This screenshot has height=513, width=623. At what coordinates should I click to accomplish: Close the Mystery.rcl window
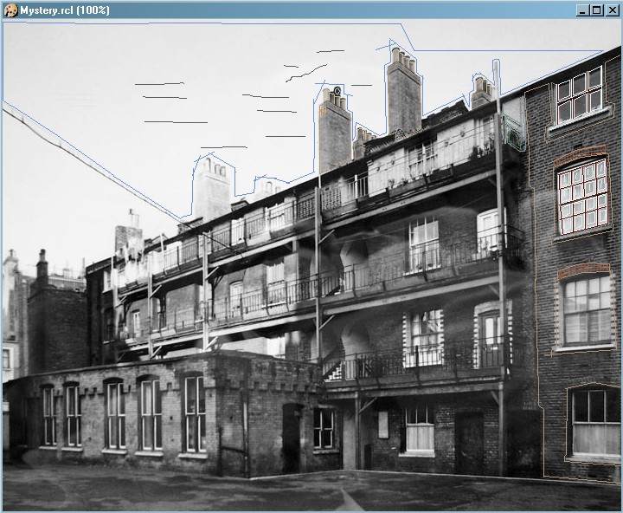611,10
